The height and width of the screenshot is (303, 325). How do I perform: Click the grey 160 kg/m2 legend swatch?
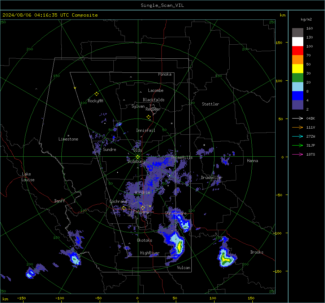pos(298,33)
